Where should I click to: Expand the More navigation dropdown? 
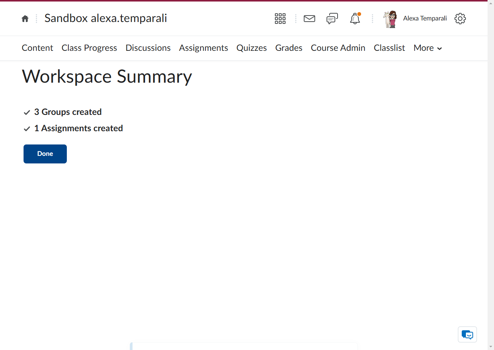(x=428, y=48)
